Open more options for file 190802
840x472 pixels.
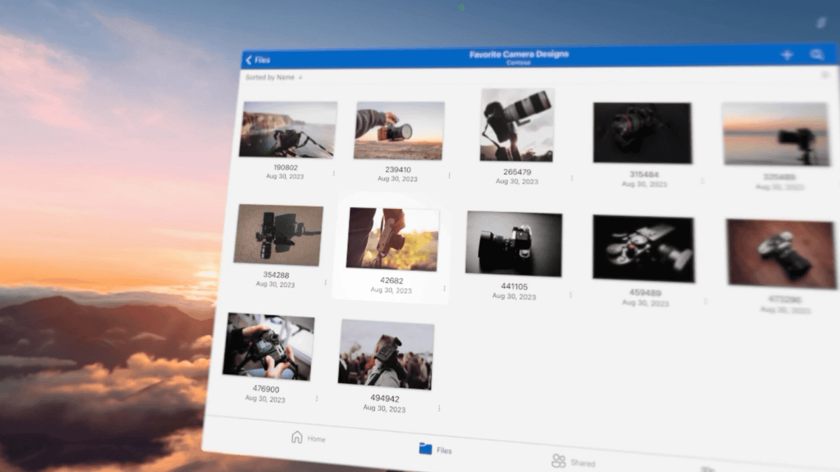[333, 173]
